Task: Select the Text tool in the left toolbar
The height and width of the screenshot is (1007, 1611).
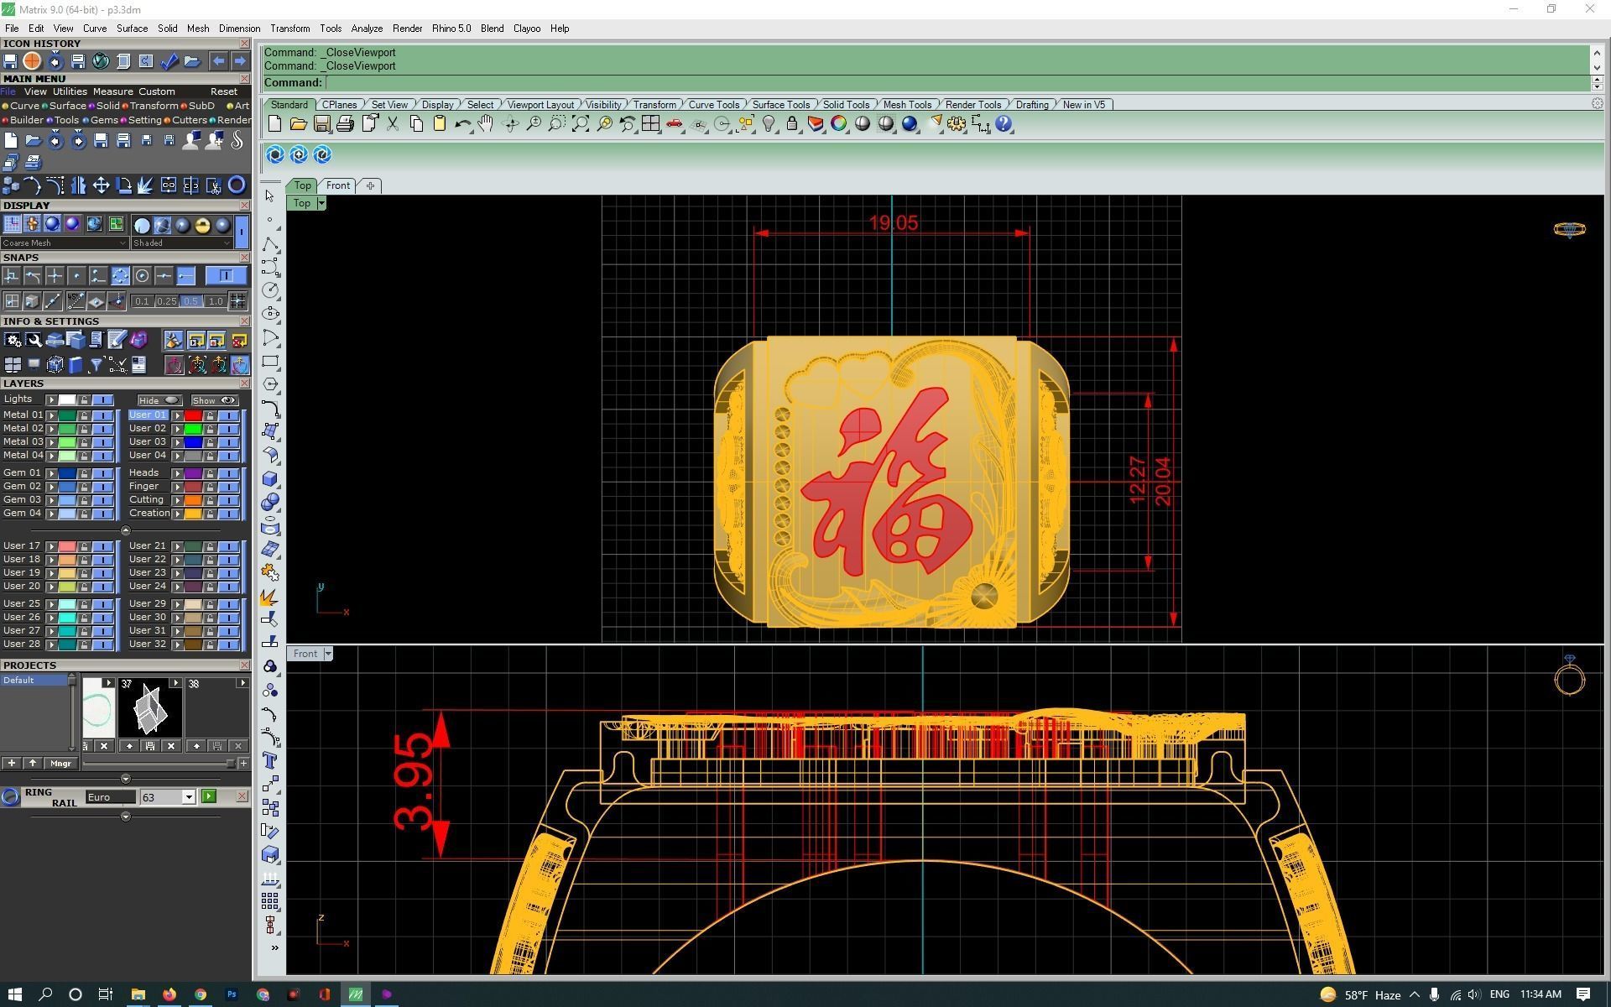Action: coord(270,761)
